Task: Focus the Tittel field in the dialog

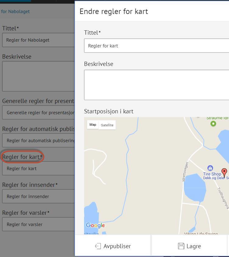Action: (157, 46)
